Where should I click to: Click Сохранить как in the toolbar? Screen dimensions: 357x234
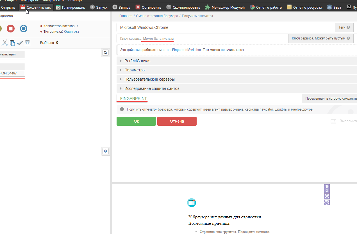click(36, 7)
